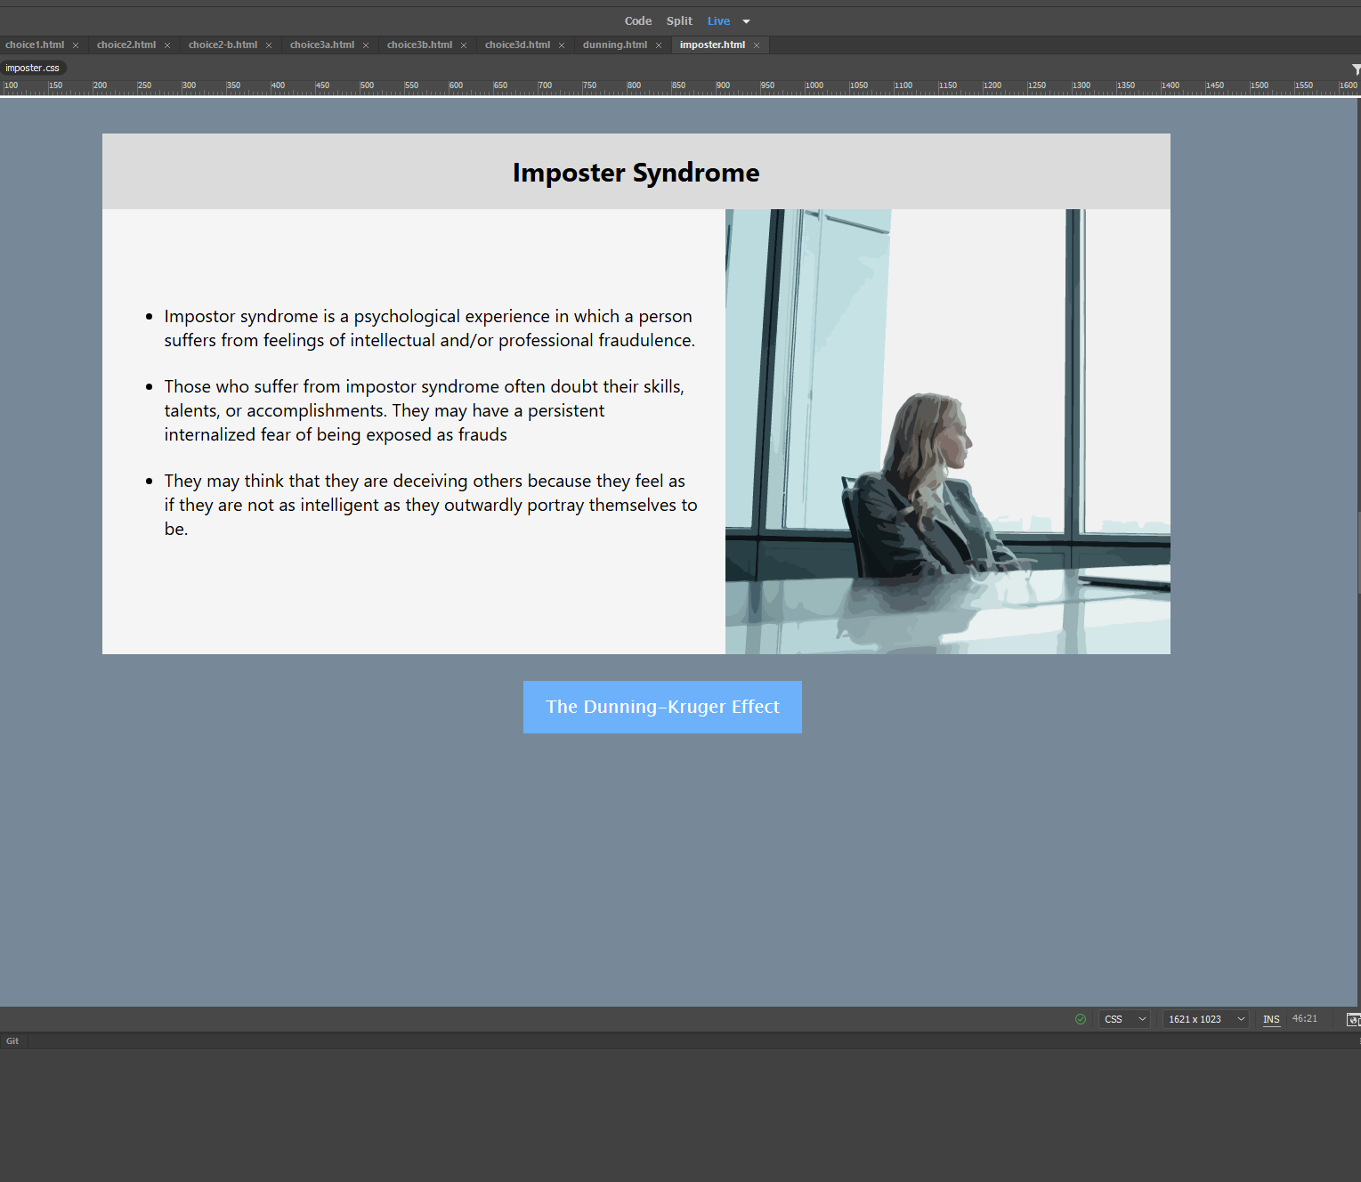Viewport: 1361px width, 1182px height.
Task: Click the Imposter Syndrome page heading
Action: (636, 173)
